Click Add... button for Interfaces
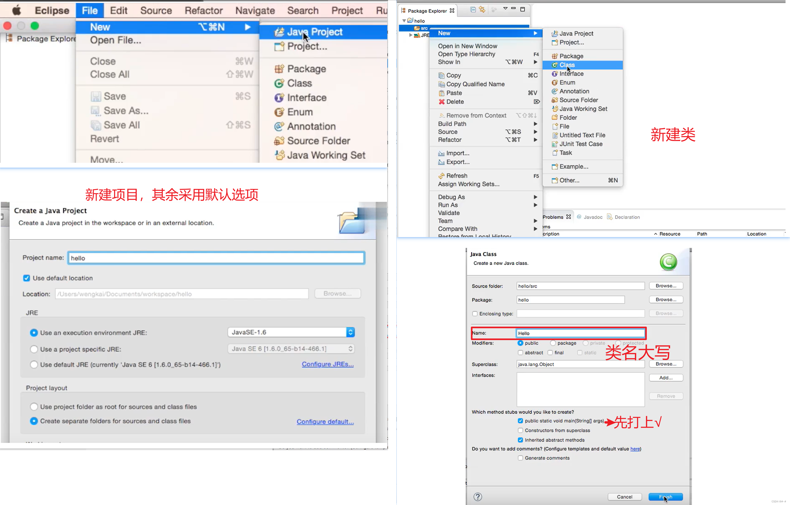 [666, 378]
